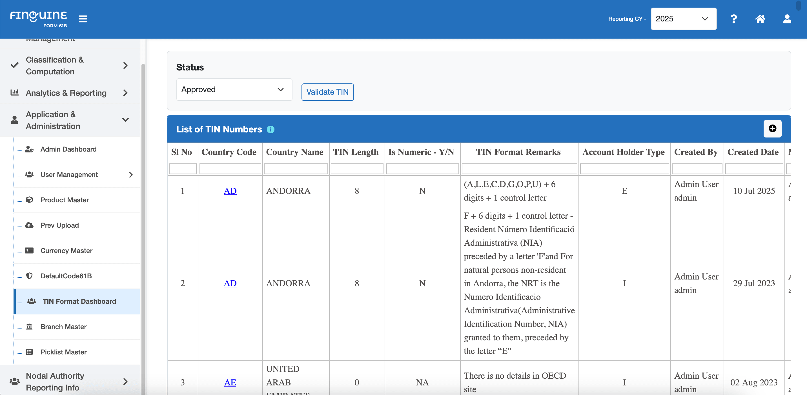Open the Help question mark icon

(734, 19)
